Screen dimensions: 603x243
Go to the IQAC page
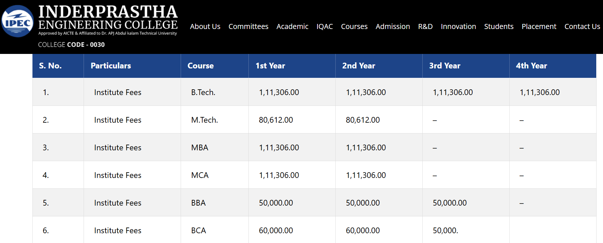(325, 26)
